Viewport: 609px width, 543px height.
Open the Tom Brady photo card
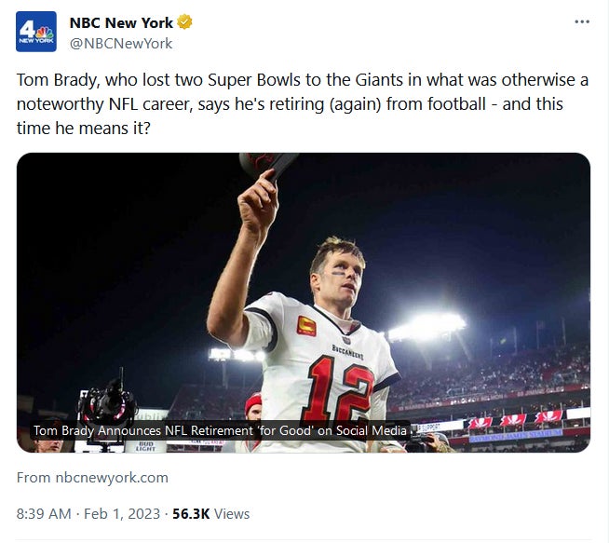[x=304, y=302]
